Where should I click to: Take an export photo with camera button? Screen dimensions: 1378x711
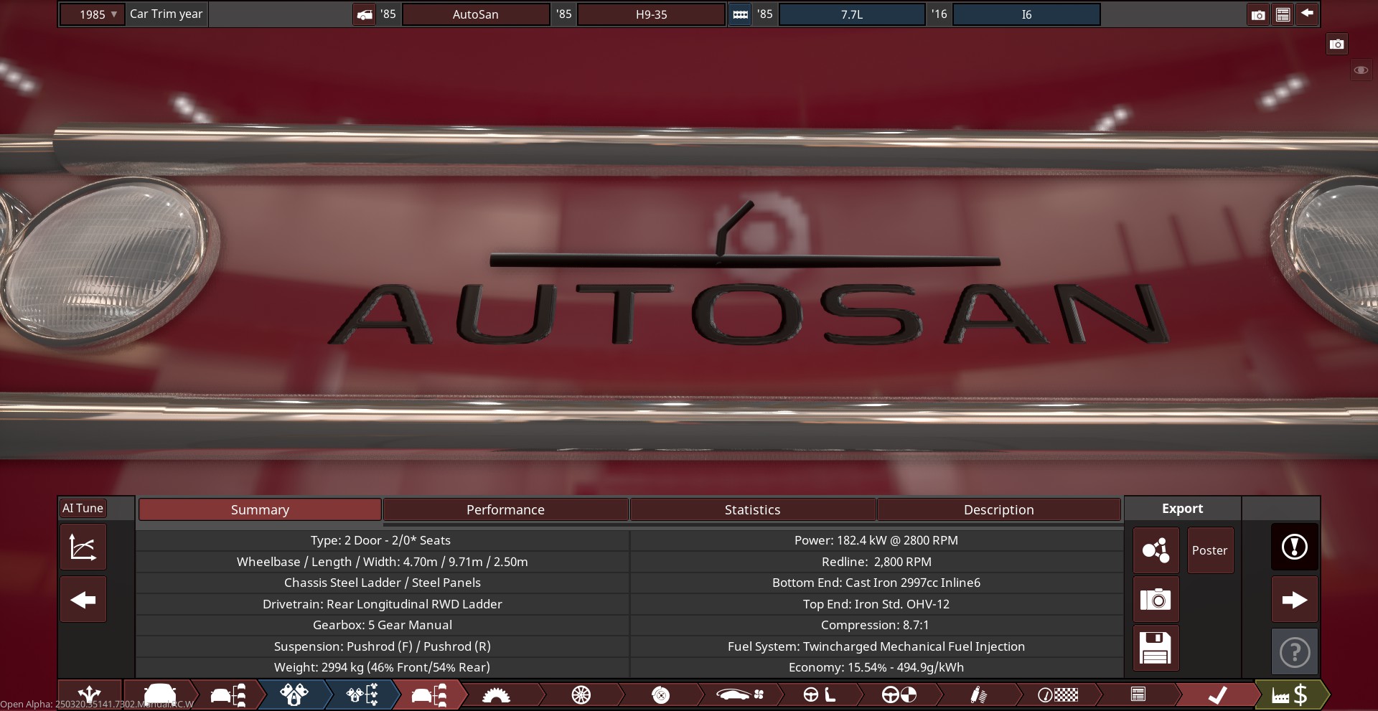(x=1156, y=599)
